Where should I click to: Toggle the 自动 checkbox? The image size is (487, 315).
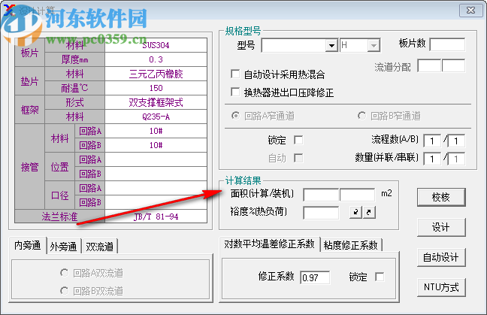(298, 158)
